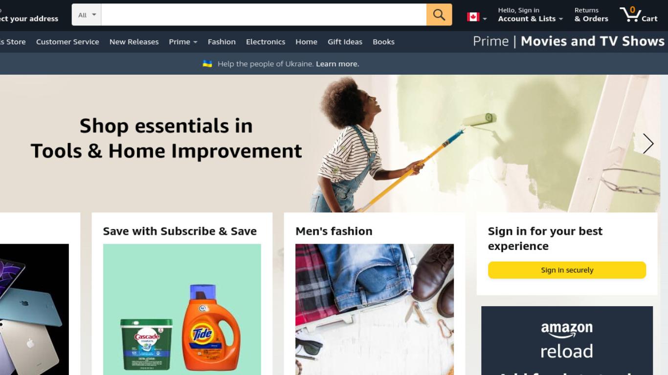Click the magnifying glass search button
Image resolution: width=668 pixels, height=375 pixels.
[439, 15]
